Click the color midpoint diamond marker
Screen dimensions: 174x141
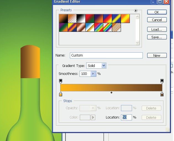tap(111, 93)
